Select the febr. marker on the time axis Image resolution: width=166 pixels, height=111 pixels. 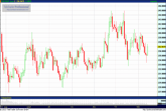[x=139, y=107]
